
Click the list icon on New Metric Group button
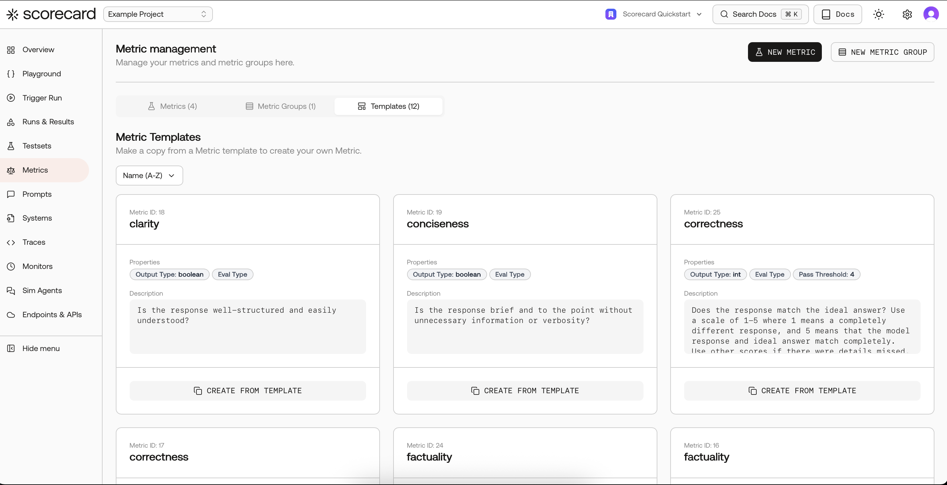click(x=842, y=52)
